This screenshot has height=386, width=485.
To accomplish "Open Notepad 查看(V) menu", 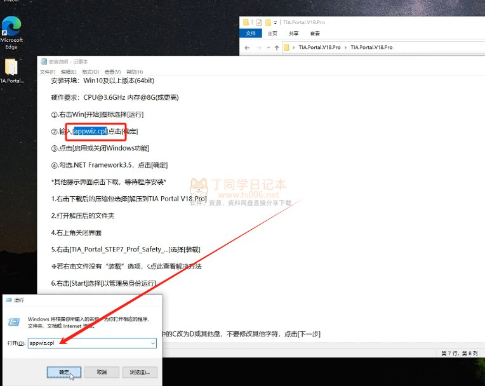I will (x=112, y=72).
